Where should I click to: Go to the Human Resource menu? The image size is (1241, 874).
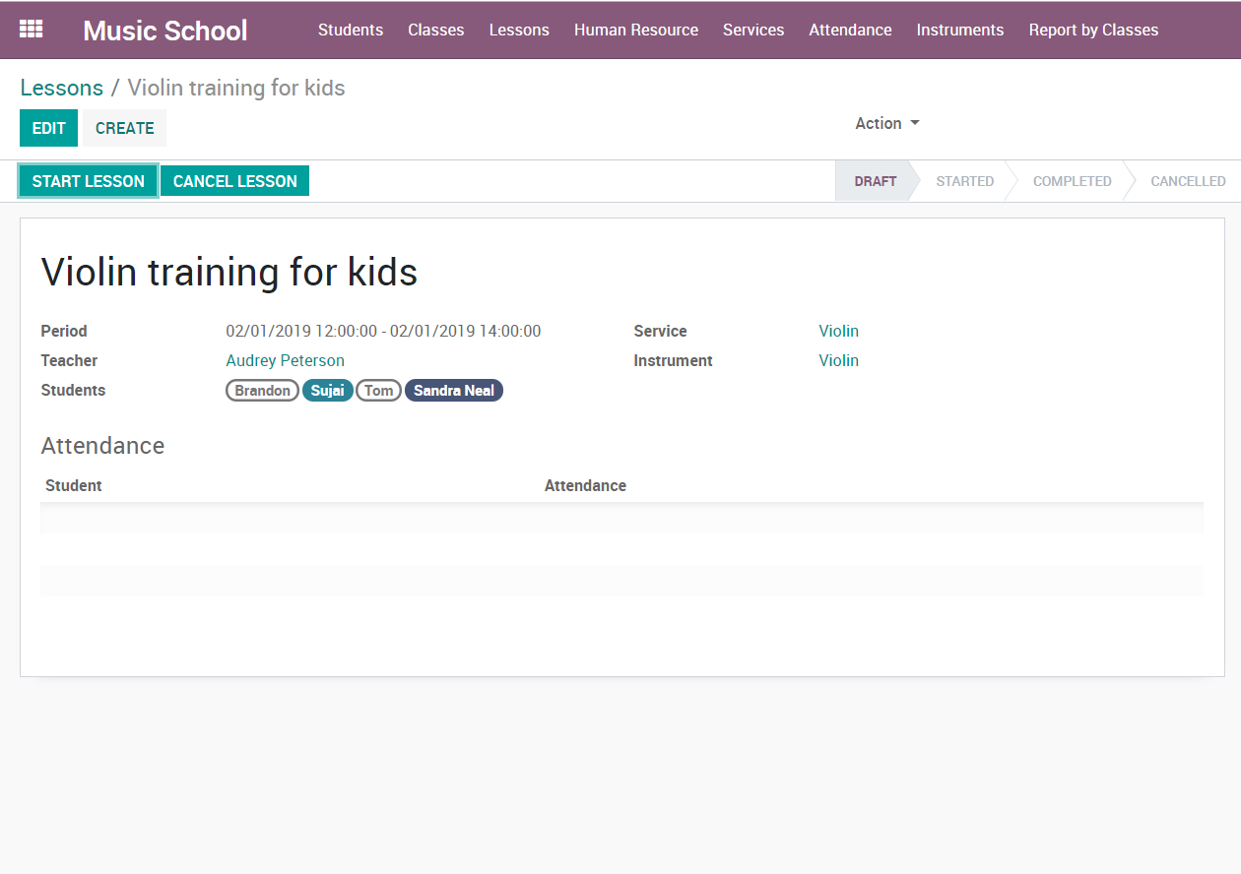tap(635, 30)
